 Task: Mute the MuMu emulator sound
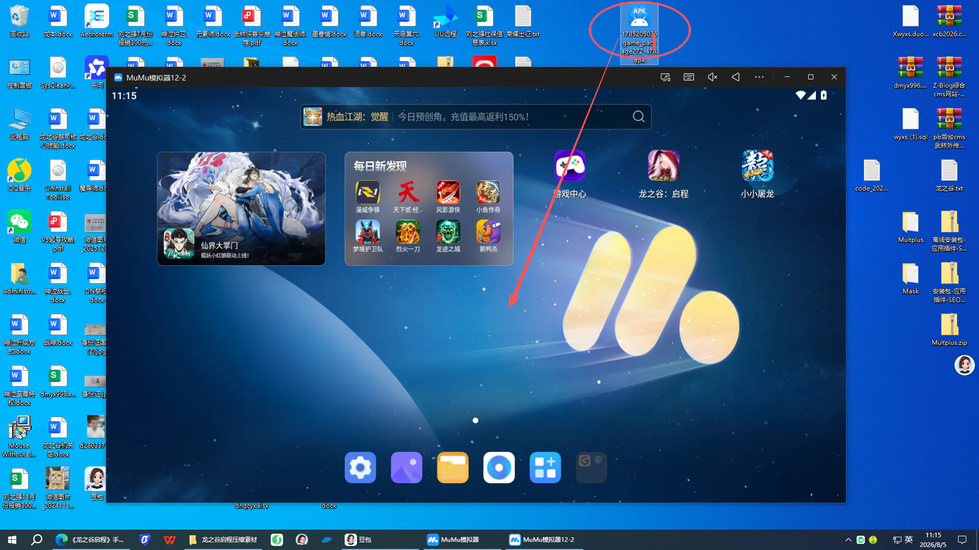712,77
